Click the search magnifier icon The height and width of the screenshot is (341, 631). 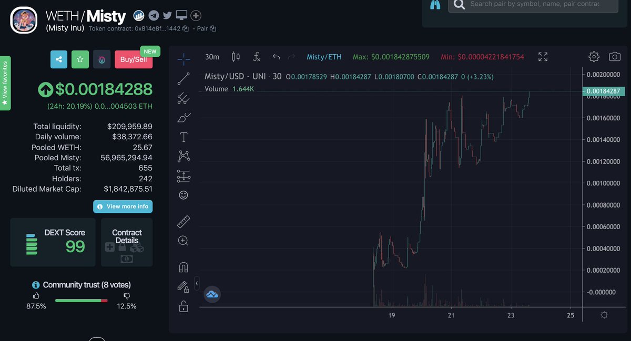click(x=459, y=5)
